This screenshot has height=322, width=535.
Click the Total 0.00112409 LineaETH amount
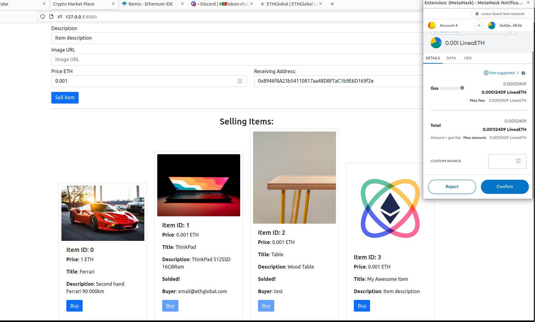point(504,129)
